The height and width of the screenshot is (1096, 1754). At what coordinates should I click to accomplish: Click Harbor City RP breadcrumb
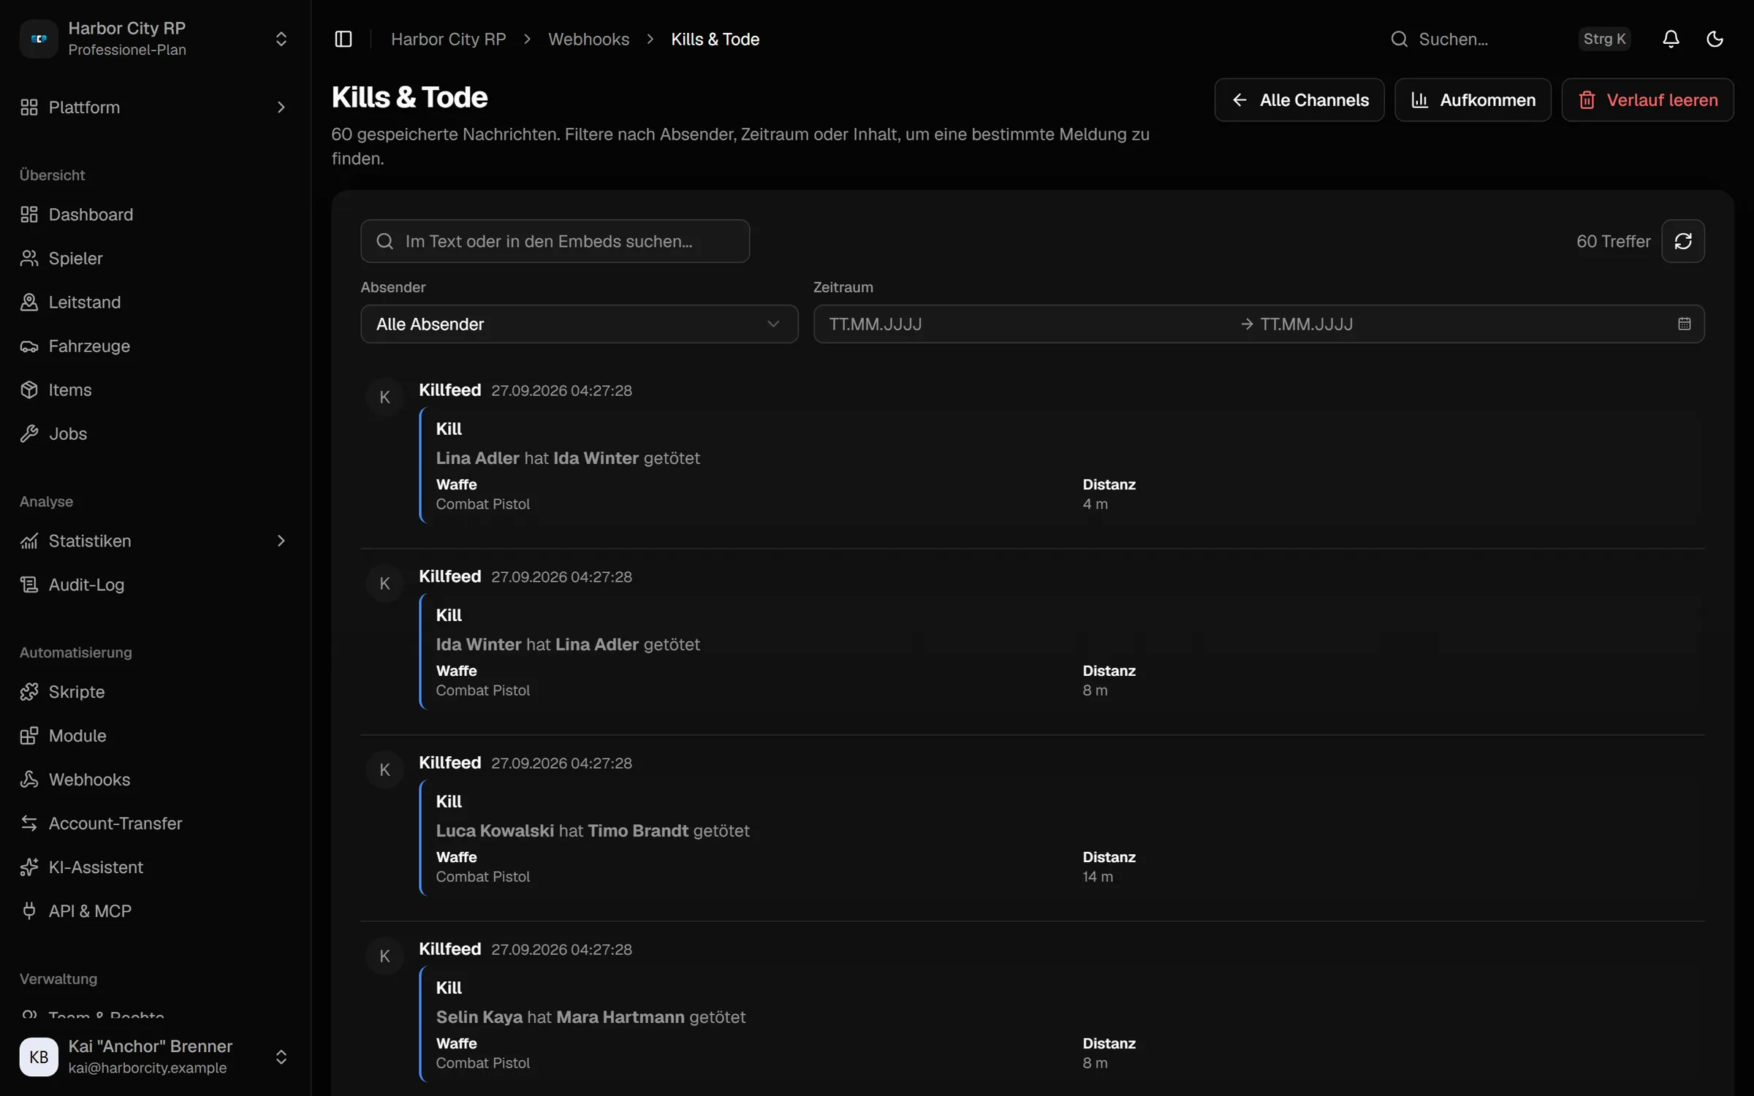click(448, 39)
